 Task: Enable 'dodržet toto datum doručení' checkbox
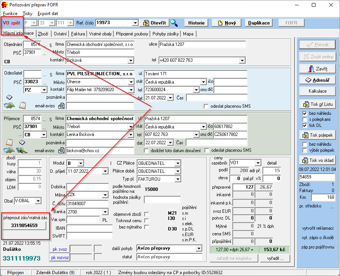(146, 151)
